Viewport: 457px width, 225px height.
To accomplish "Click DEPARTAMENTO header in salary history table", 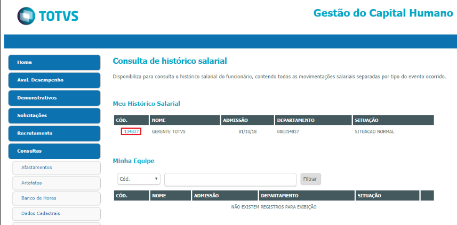I will (314, 120).
